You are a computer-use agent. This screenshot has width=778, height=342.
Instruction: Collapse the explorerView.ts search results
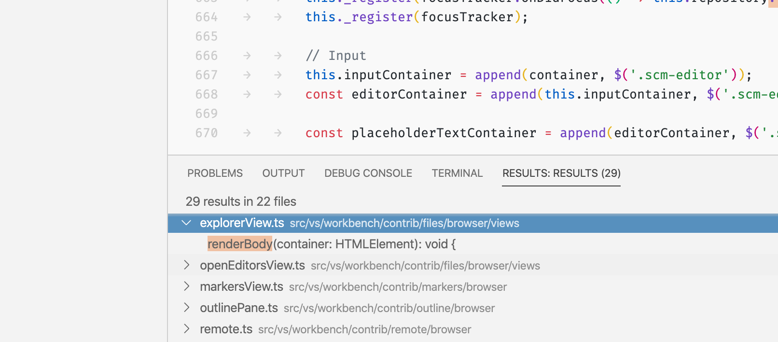[x=186, y=223]
